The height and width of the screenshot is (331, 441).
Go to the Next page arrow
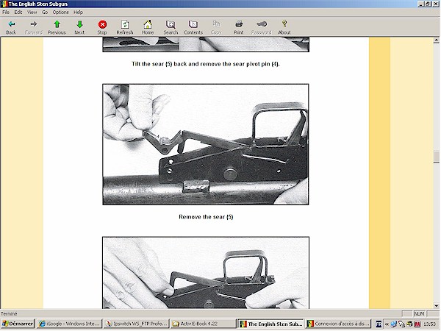coord(79,27)
